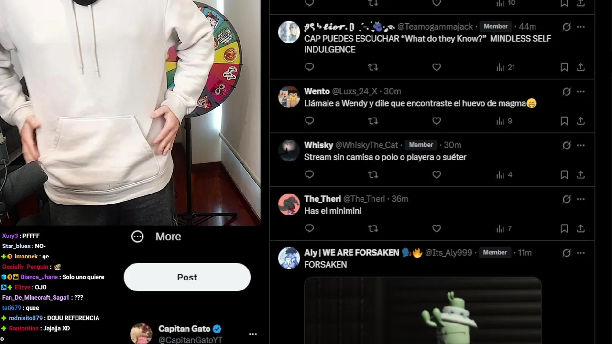Click The_Theri's red avatar picture
This screenshot has width=612, height=344.
(x=289, y=204)
